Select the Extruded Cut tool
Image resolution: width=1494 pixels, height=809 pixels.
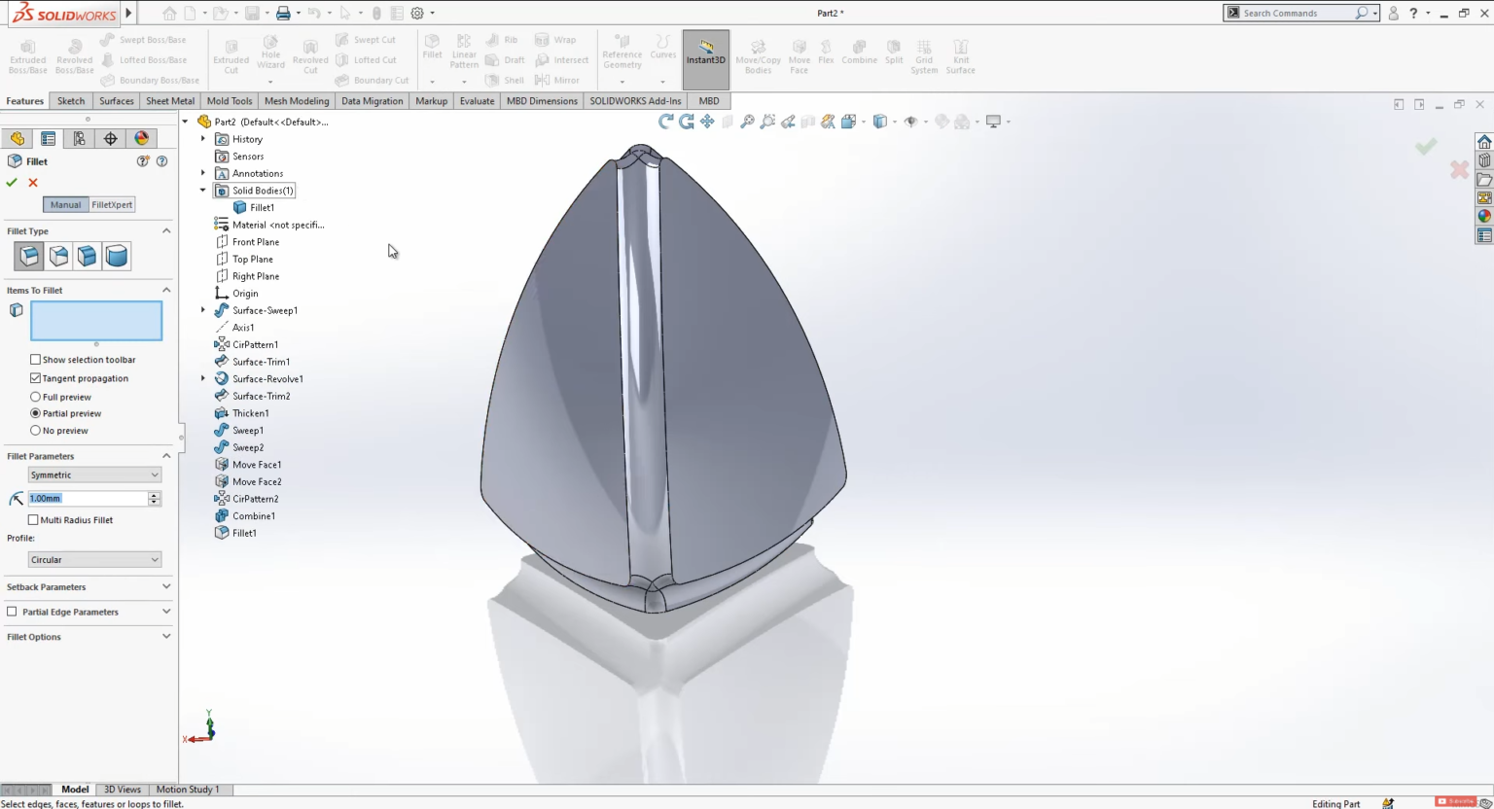click(x=231, y=56)
